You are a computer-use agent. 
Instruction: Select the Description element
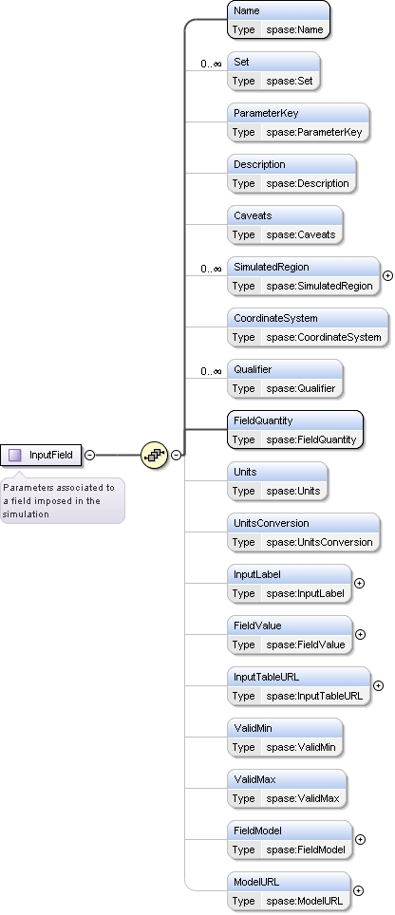click(292, 174)
